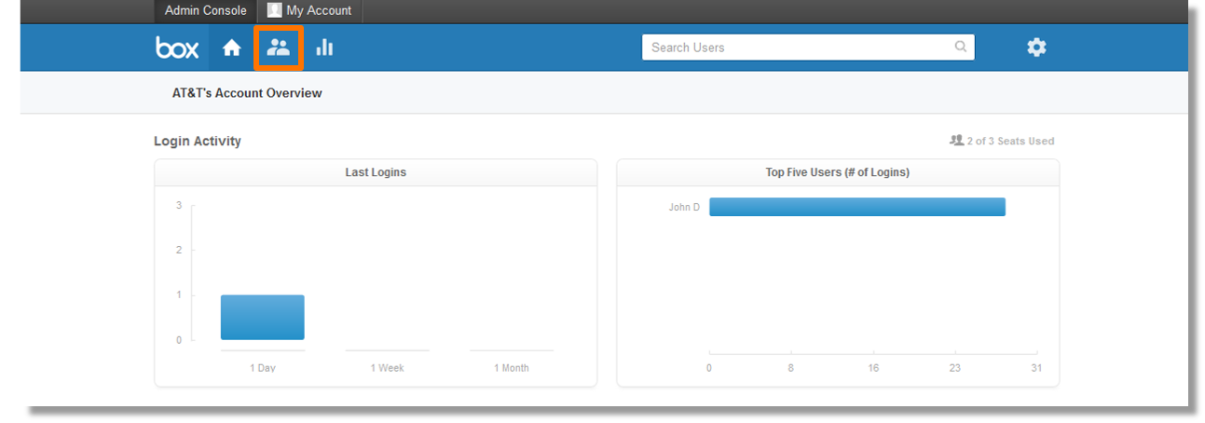Click the 1 Day bar in Last Logins
1205x423 pixels.
[263, 318]
